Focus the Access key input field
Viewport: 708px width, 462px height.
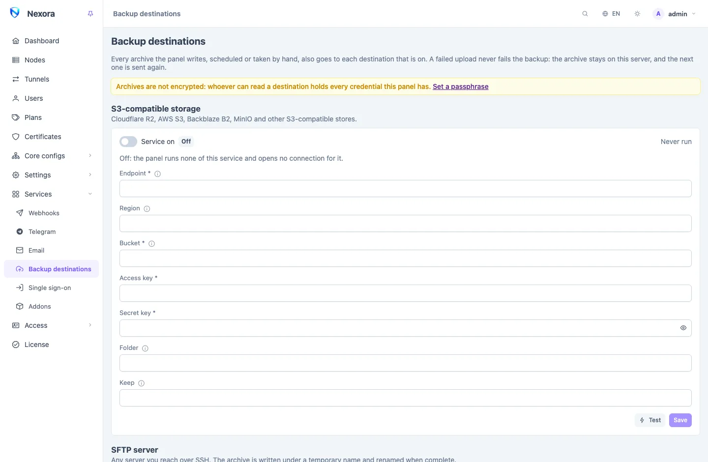point(406,293)
